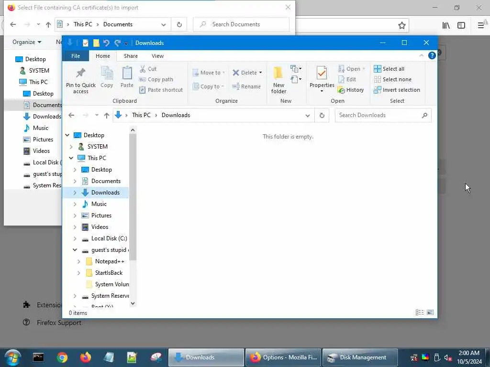This screenshot has width=490, height=367.
Task: Switch to Details view layout icon
Action: pos(419,313)
